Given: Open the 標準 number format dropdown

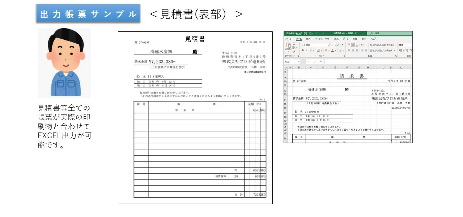Looking at the screenshot, I should (405, 45).
